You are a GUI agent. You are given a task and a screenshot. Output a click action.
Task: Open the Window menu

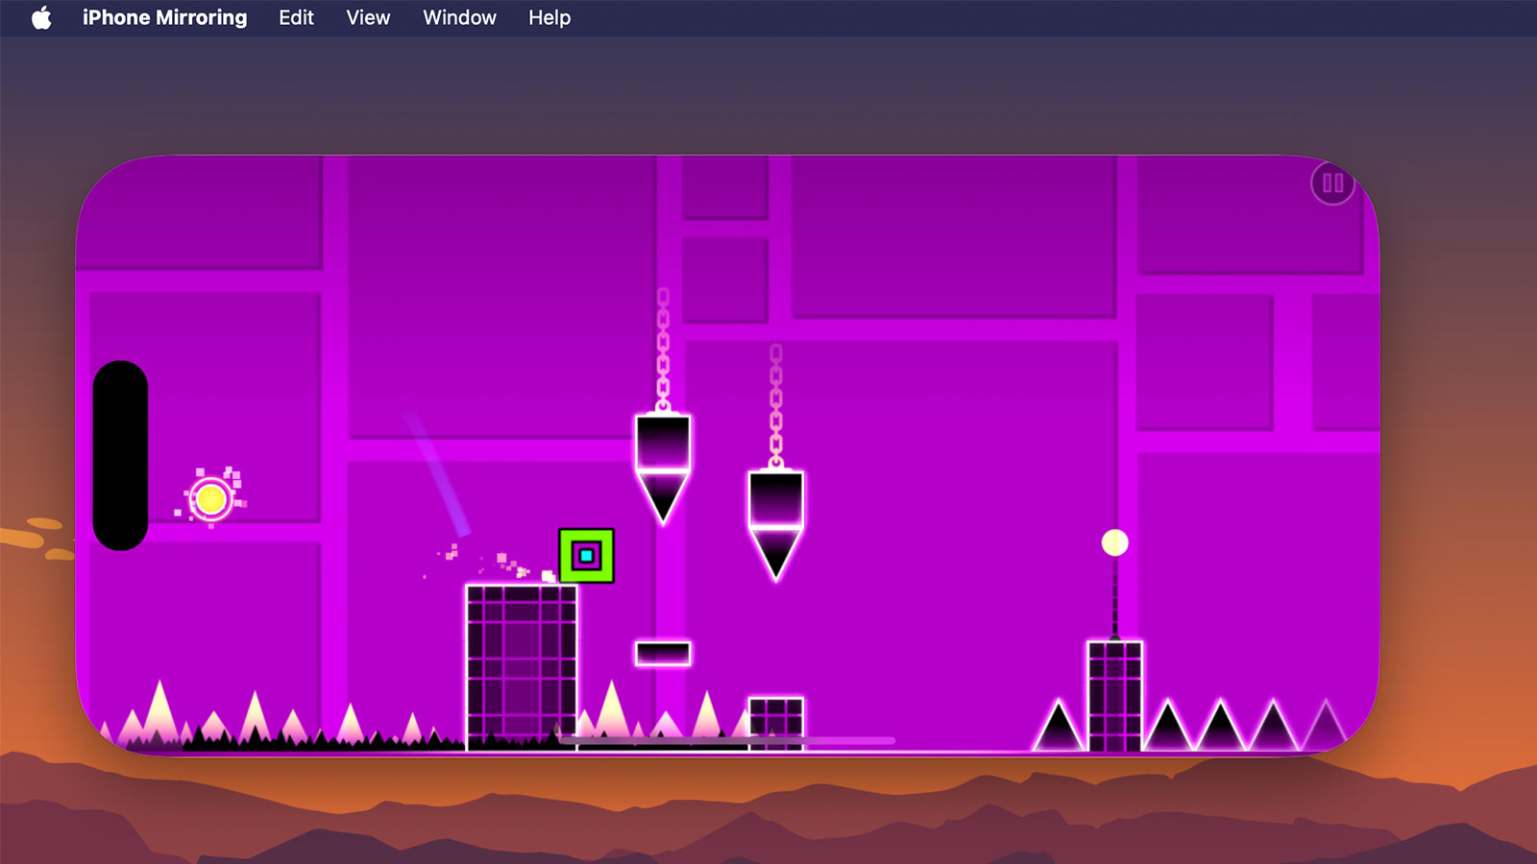tap(459, 17)
